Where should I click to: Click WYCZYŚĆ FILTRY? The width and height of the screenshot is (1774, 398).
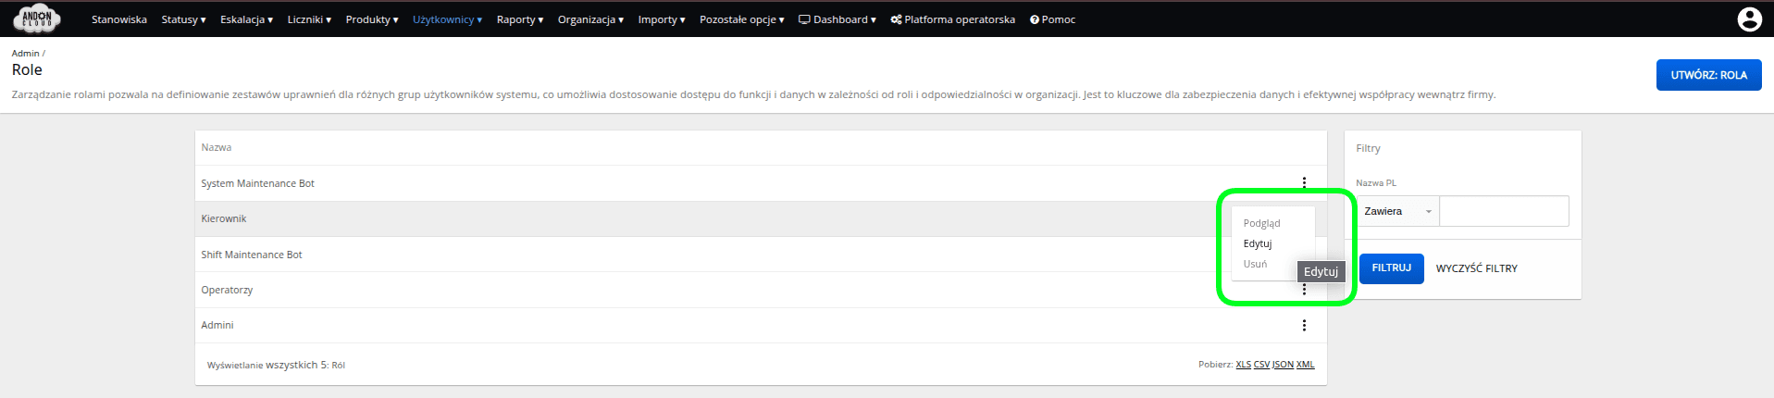pos(1477,268)
